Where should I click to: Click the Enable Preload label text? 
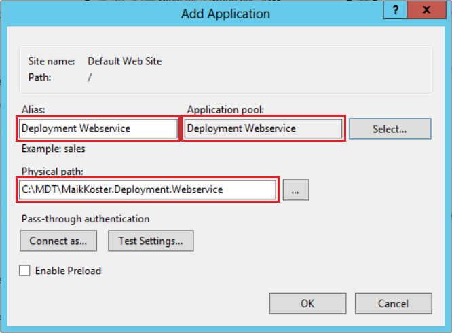(x=68, y=271)
